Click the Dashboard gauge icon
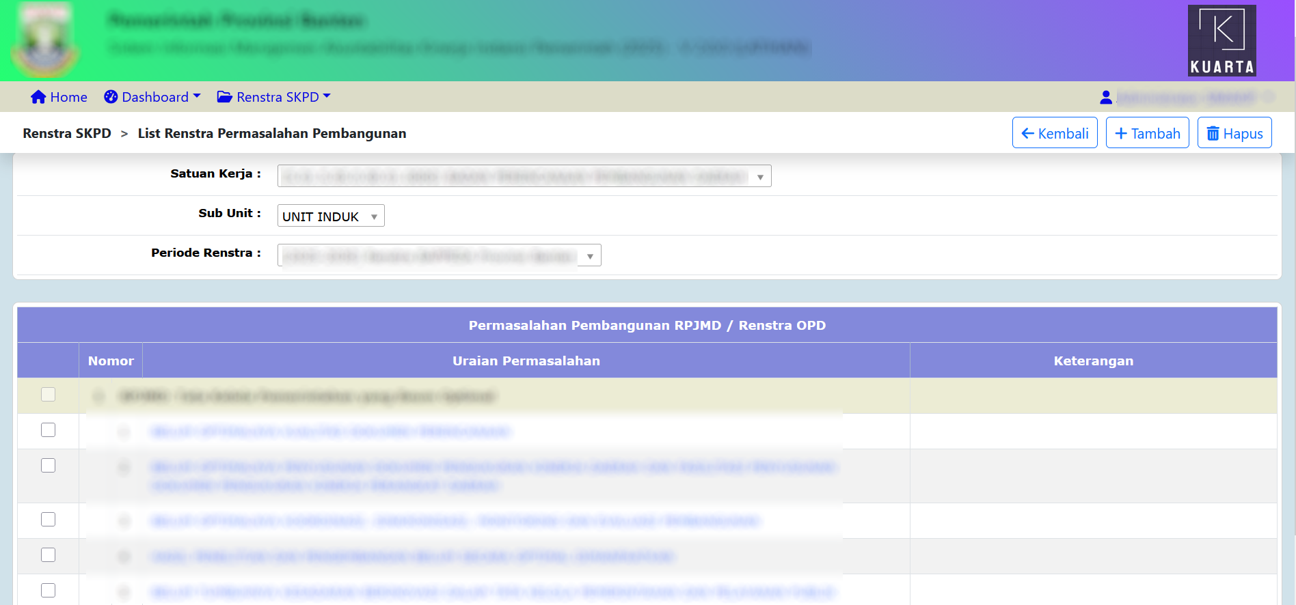Image resolution: width=1296 pixels, height=605 pixels. pos(111,97)
